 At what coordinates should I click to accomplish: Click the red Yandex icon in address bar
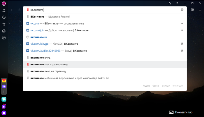point(28,10)
